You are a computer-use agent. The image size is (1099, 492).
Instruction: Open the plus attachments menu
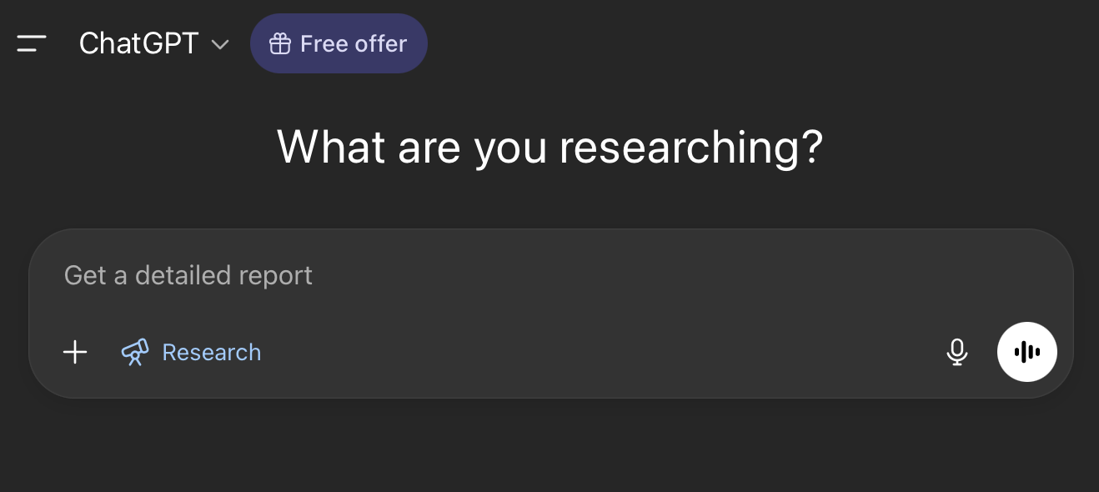click(x=75, y=352)
